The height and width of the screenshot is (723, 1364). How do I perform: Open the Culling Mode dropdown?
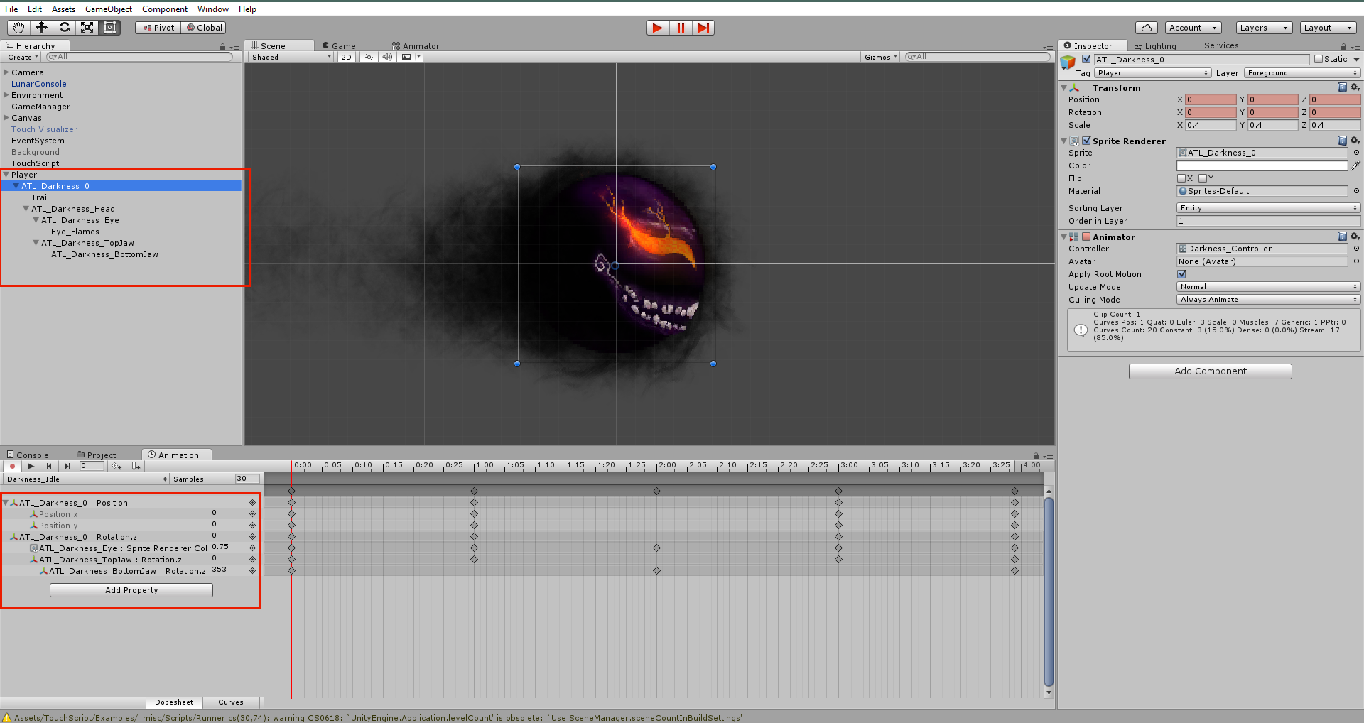pyautogui.click(x=1268, y=300)
